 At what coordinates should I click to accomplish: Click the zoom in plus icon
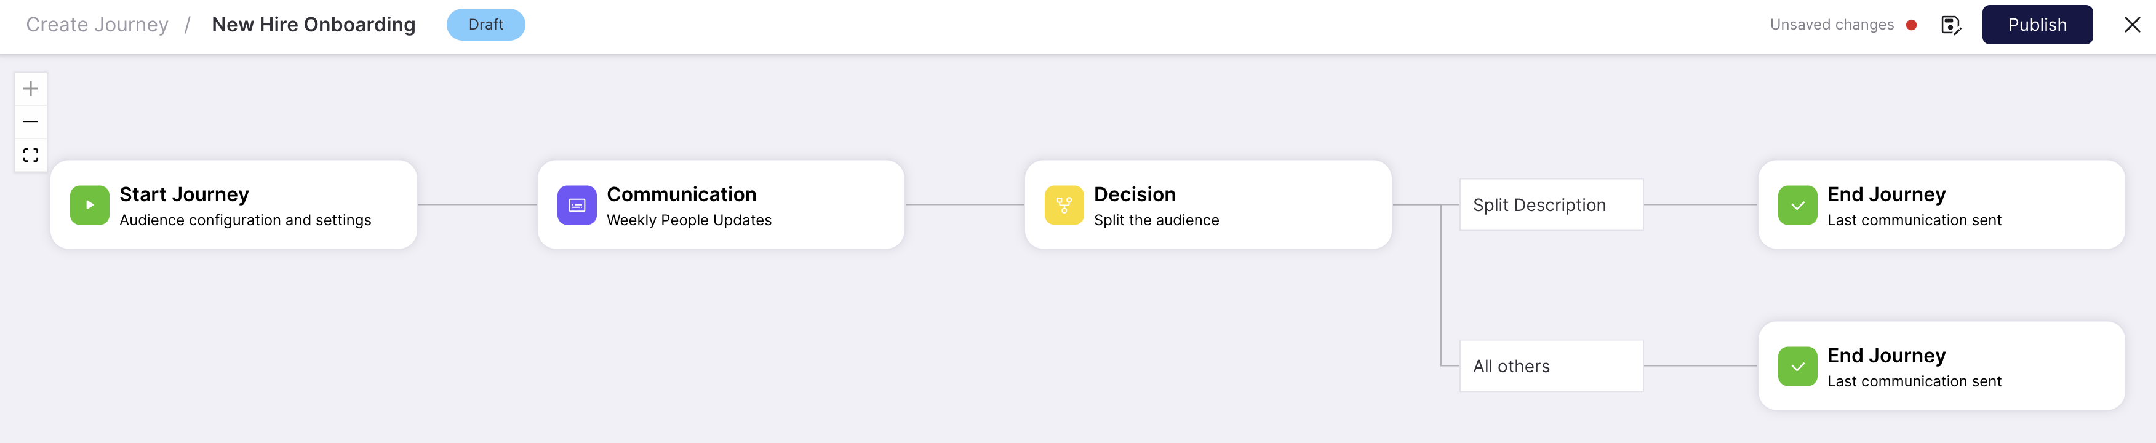pos(31,89)
